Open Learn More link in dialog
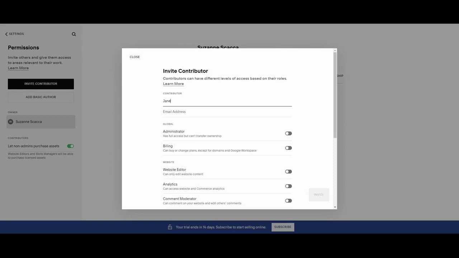The width and height of the screenshot is (459, 258). coord(173,84)
